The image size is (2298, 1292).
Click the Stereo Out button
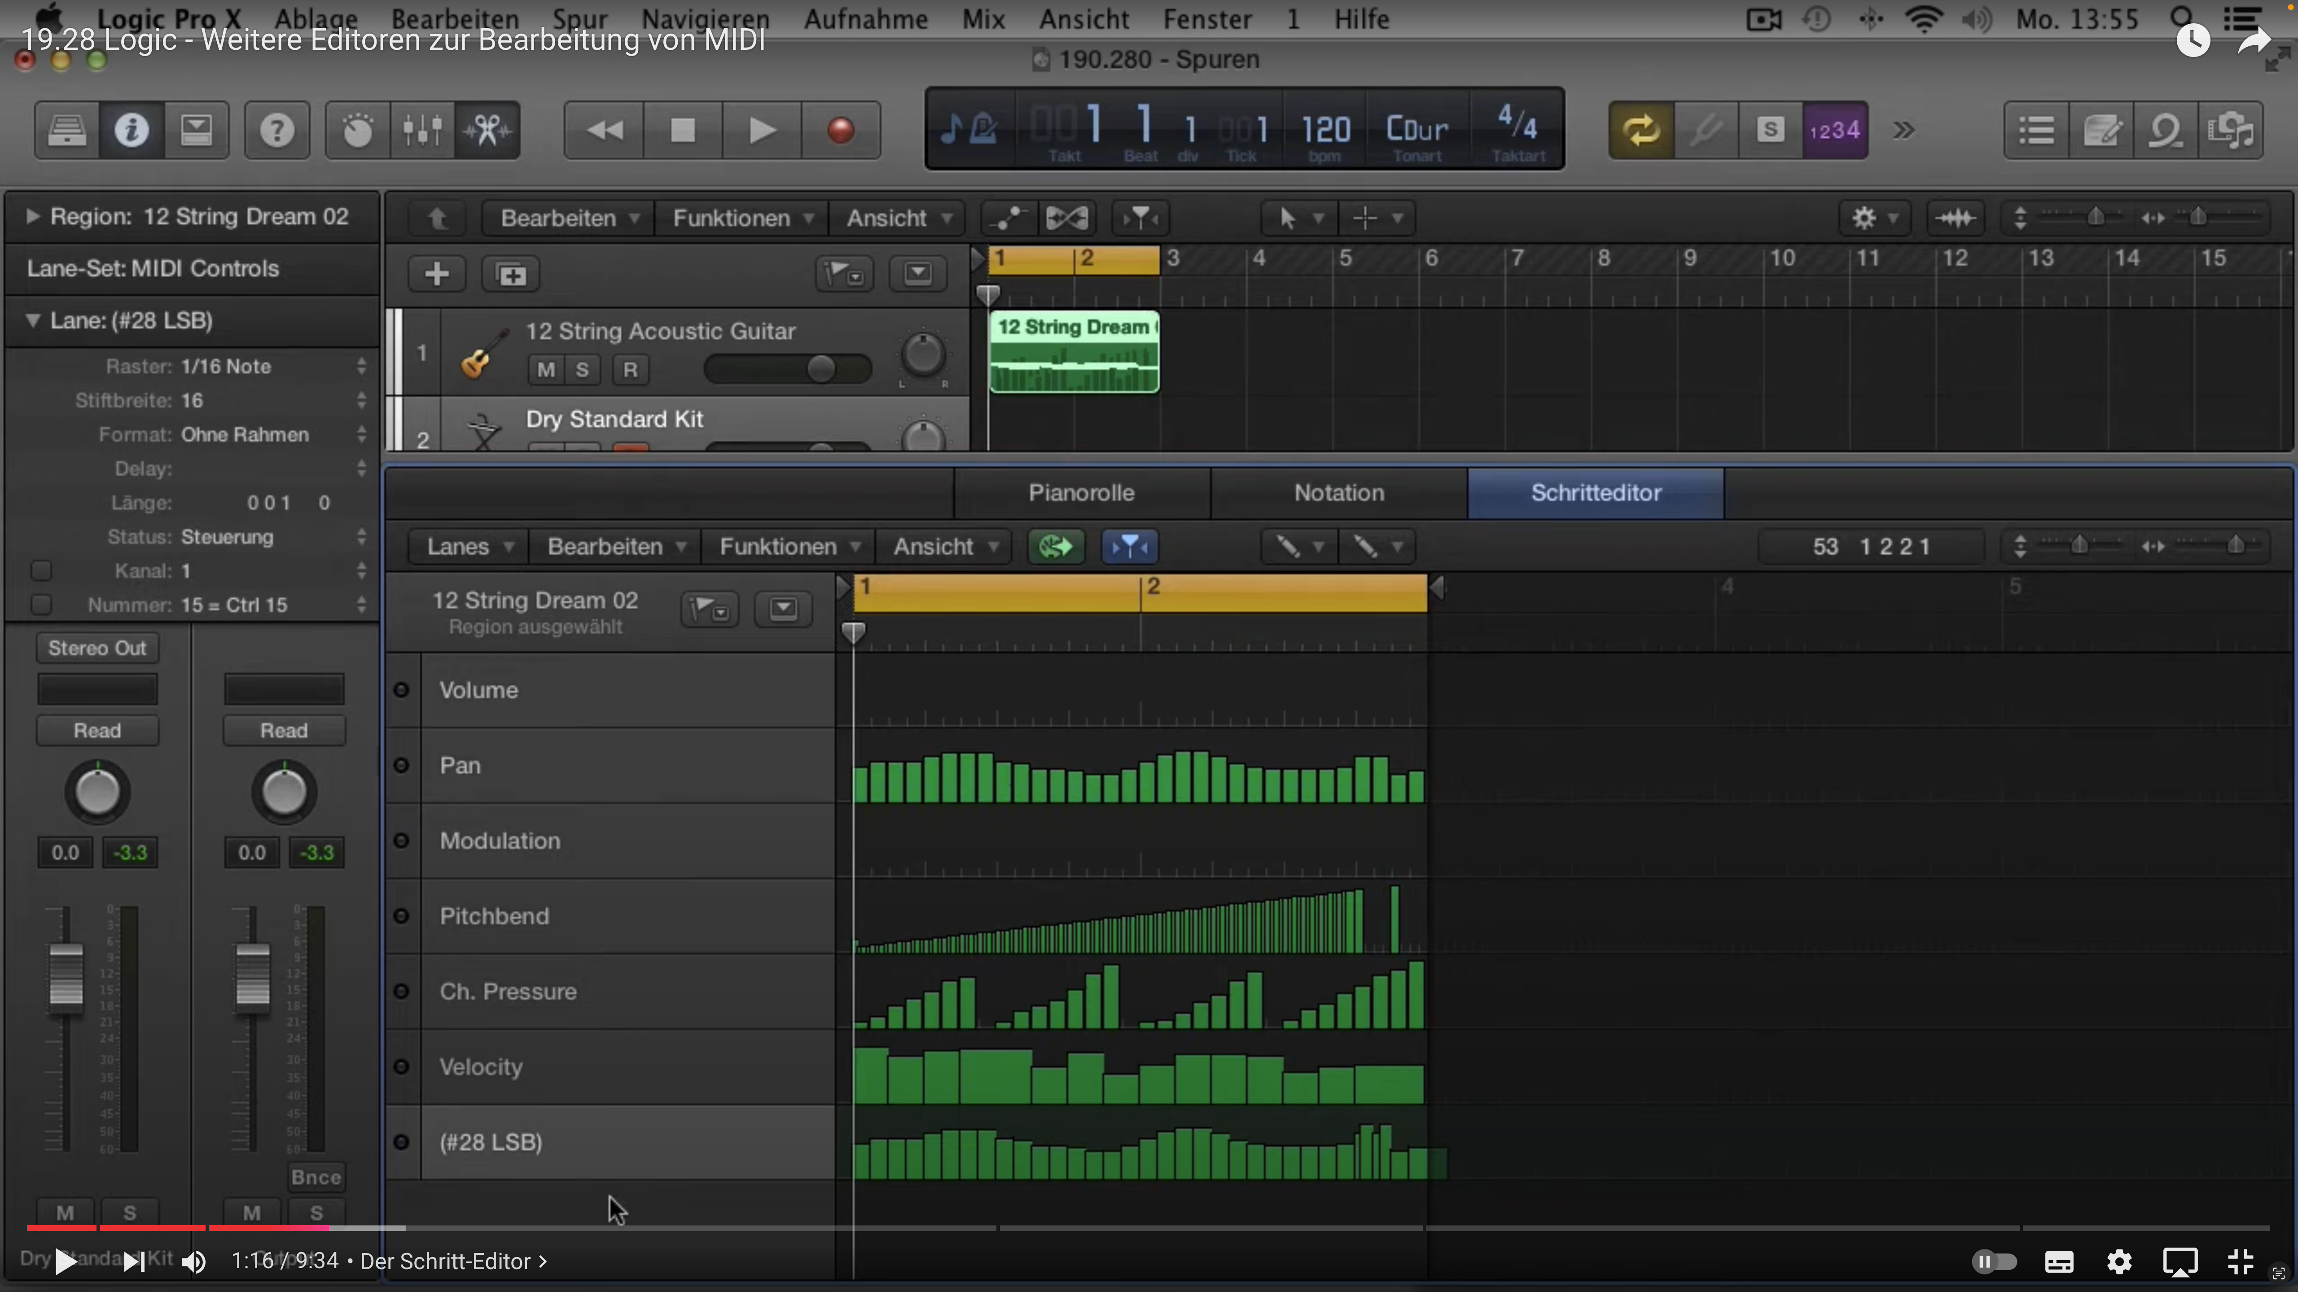pyautogui.click(x=97, y=648)
